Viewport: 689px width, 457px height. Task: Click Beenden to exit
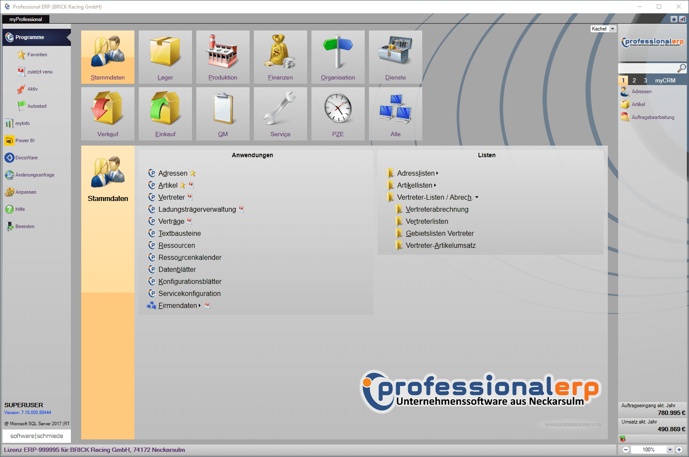(x=20, y=226)
